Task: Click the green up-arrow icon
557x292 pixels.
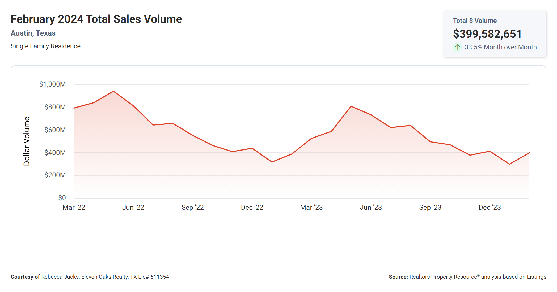Action: click(457, 47)
